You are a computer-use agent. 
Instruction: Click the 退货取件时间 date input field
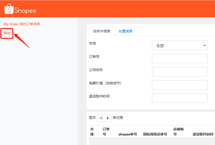click(180, 98)
